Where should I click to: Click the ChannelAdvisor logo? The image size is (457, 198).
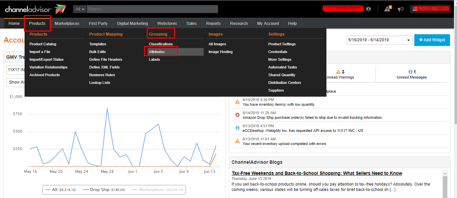(35, 9)
